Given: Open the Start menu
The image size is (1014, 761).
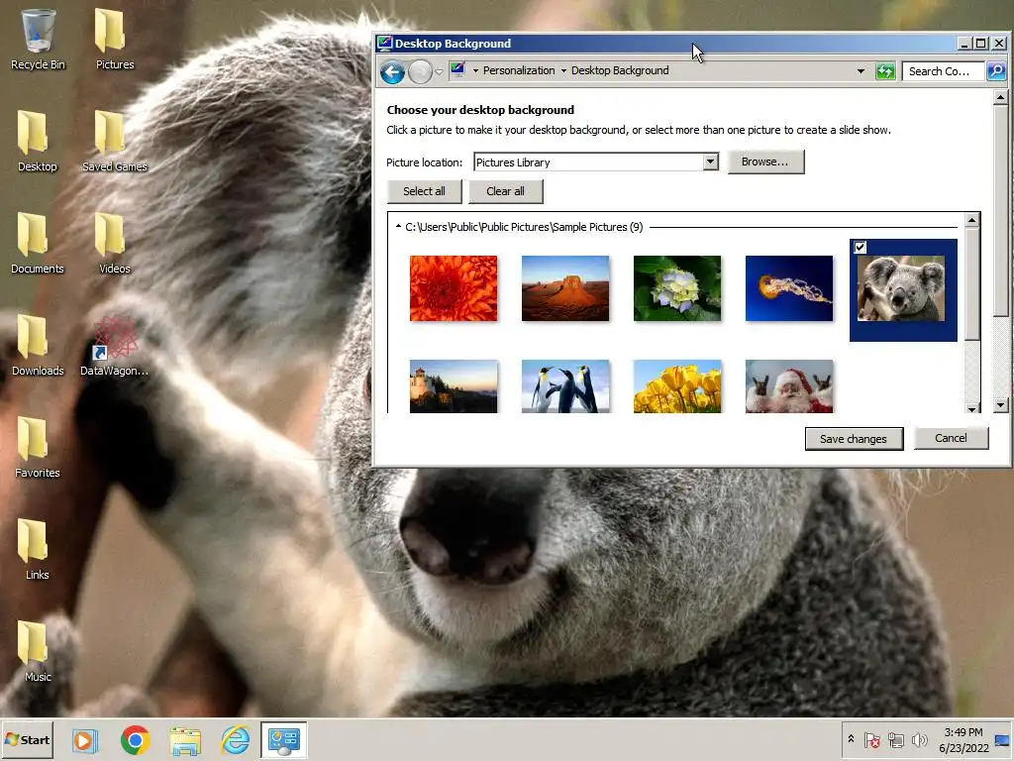Looking at the screenshot, I should [x=27, y=739].
